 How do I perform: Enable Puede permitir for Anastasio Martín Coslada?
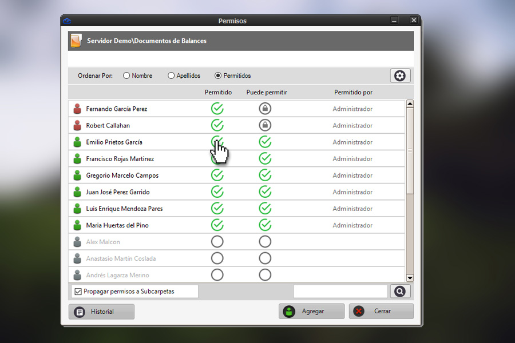tap(265, 258)
